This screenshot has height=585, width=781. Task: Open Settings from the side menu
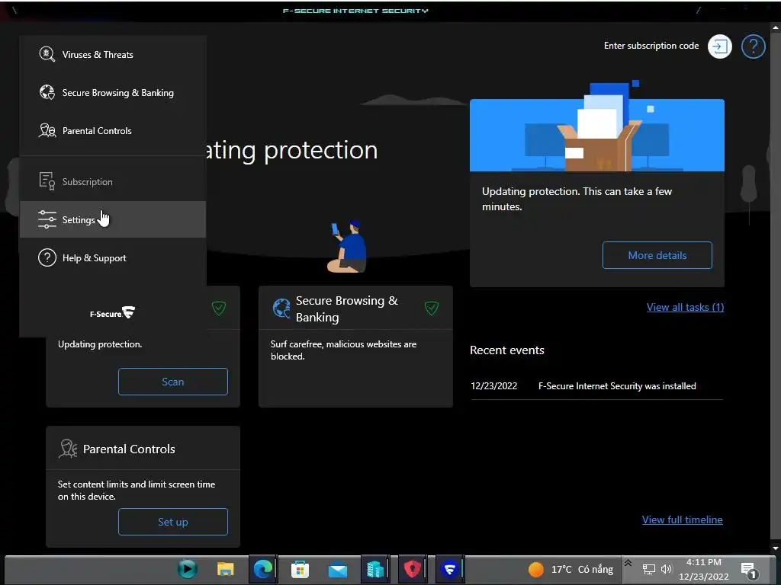coord(113,219)
